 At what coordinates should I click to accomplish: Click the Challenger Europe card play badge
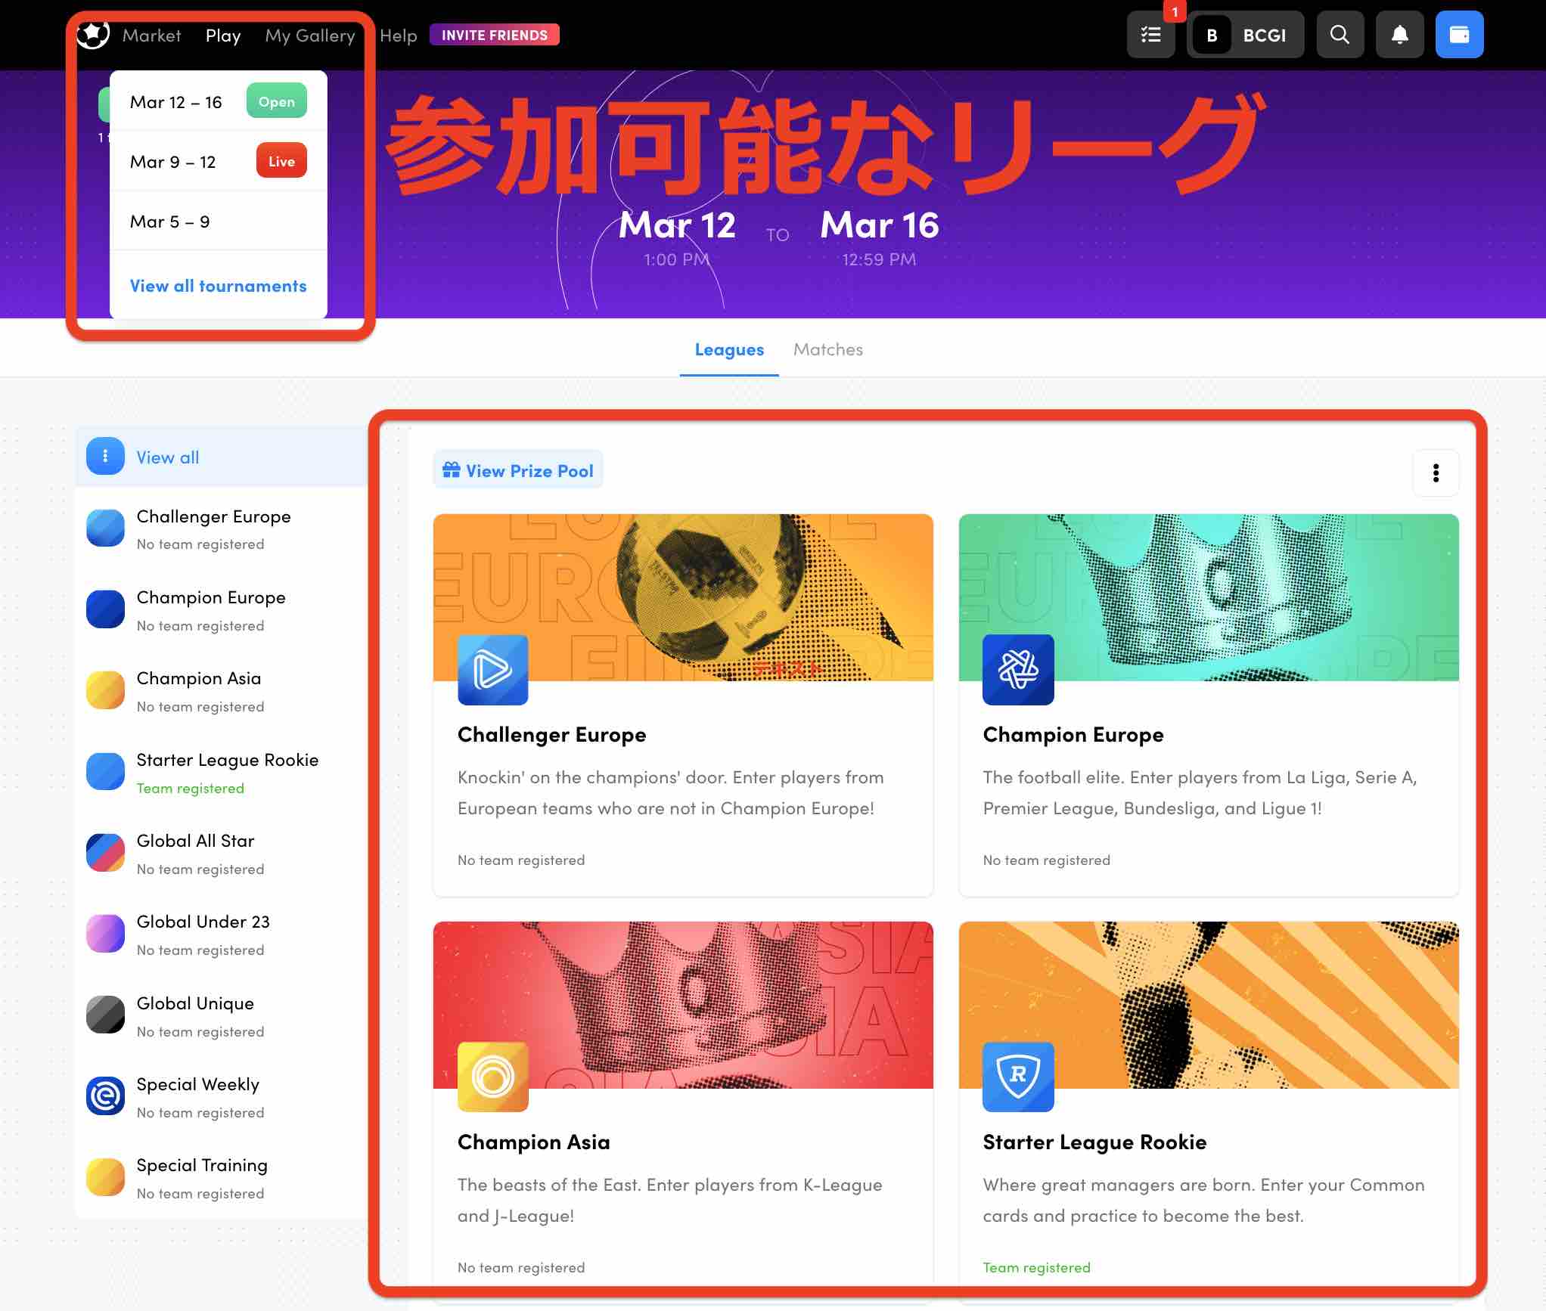point(493,670)
